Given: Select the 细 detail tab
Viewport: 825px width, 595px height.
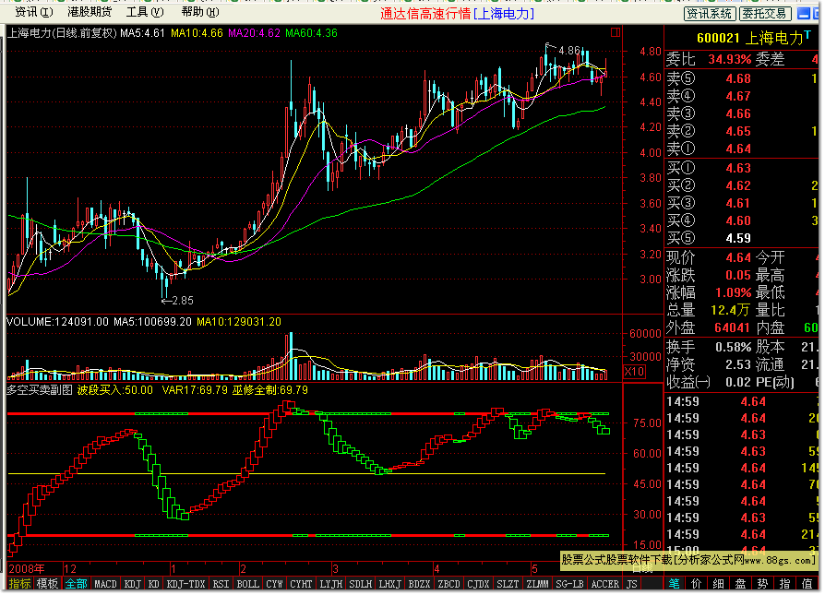Looking at the screenshot, I should (718, 583).
